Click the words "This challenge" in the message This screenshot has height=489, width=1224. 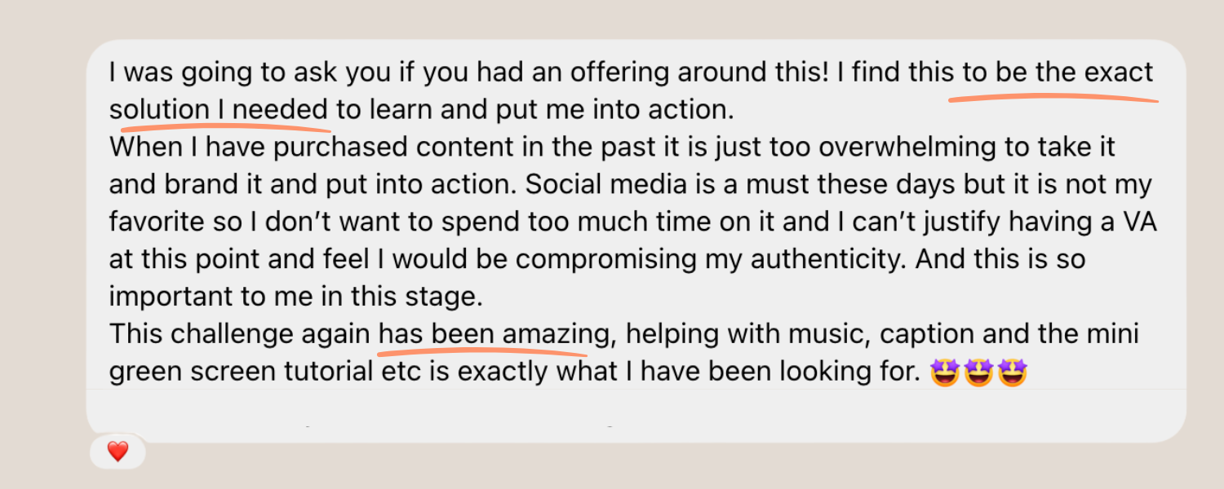coord(202,334)
